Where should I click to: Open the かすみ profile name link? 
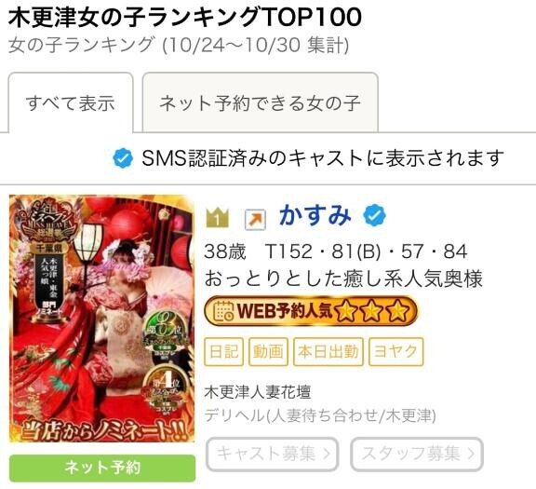click(x=315, y=215)
